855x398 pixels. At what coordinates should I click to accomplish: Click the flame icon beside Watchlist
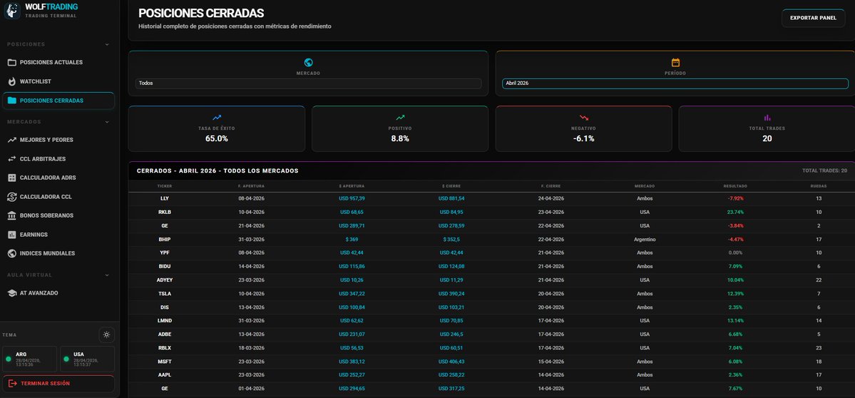click(x=12, y=81)
